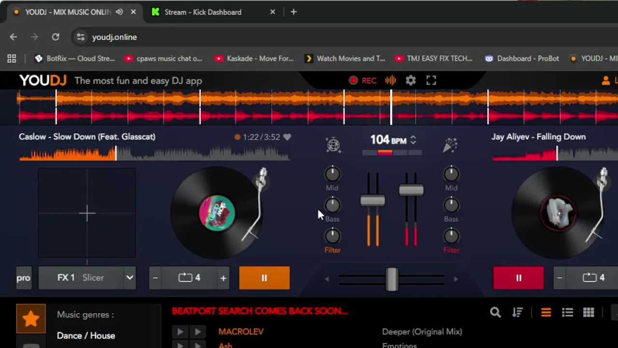618x348 pixels.
Task: Click the red scrolling waveform at top
Action: 317,116
